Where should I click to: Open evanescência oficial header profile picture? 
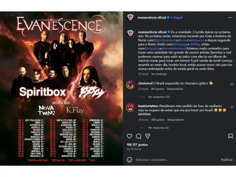click(x=130, y=18)
